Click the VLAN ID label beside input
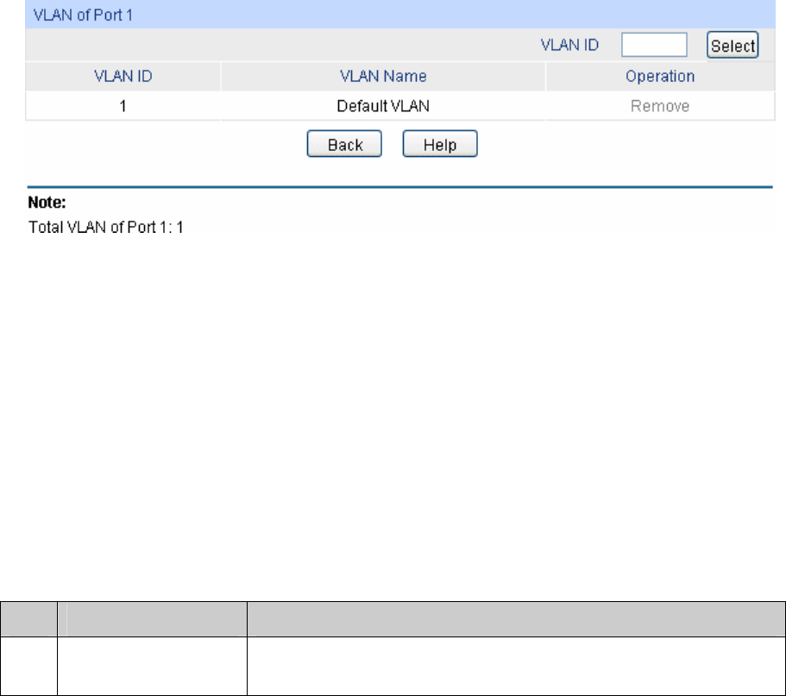Viewport: 786px width, 696px height. tap(569, 45)
